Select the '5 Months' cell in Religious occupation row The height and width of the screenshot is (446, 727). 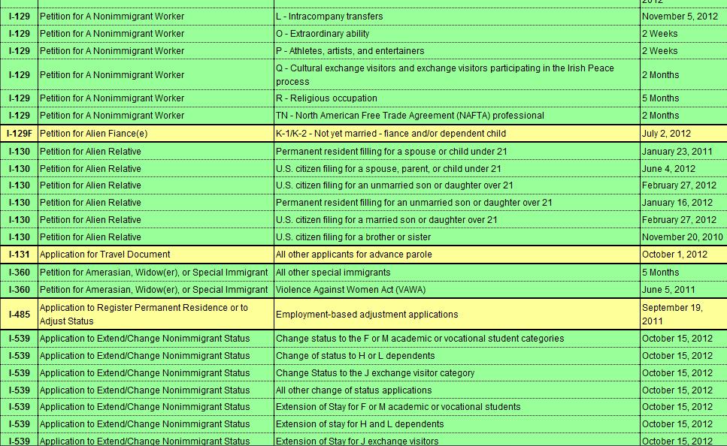pyautogui.click(x=683, y=98)
